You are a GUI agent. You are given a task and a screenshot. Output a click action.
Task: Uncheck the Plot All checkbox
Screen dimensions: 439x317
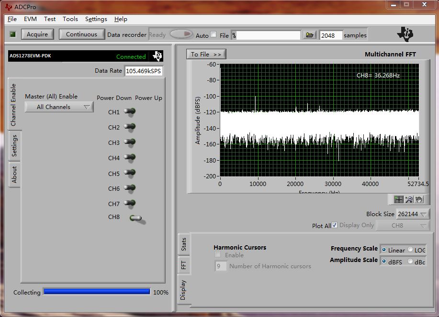pyautogui.click(x=334, y=225)
